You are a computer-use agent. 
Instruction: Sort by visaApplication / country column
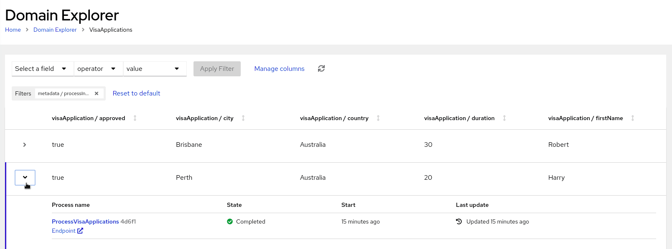click(378, 118)
